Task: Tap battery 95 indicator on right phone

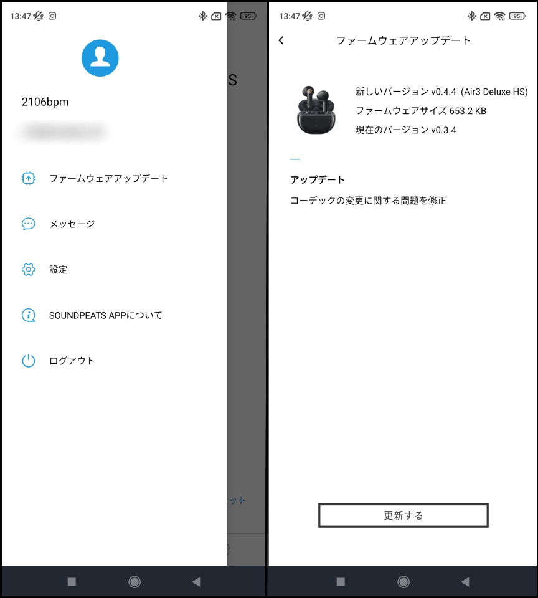Action: (517, 16)
